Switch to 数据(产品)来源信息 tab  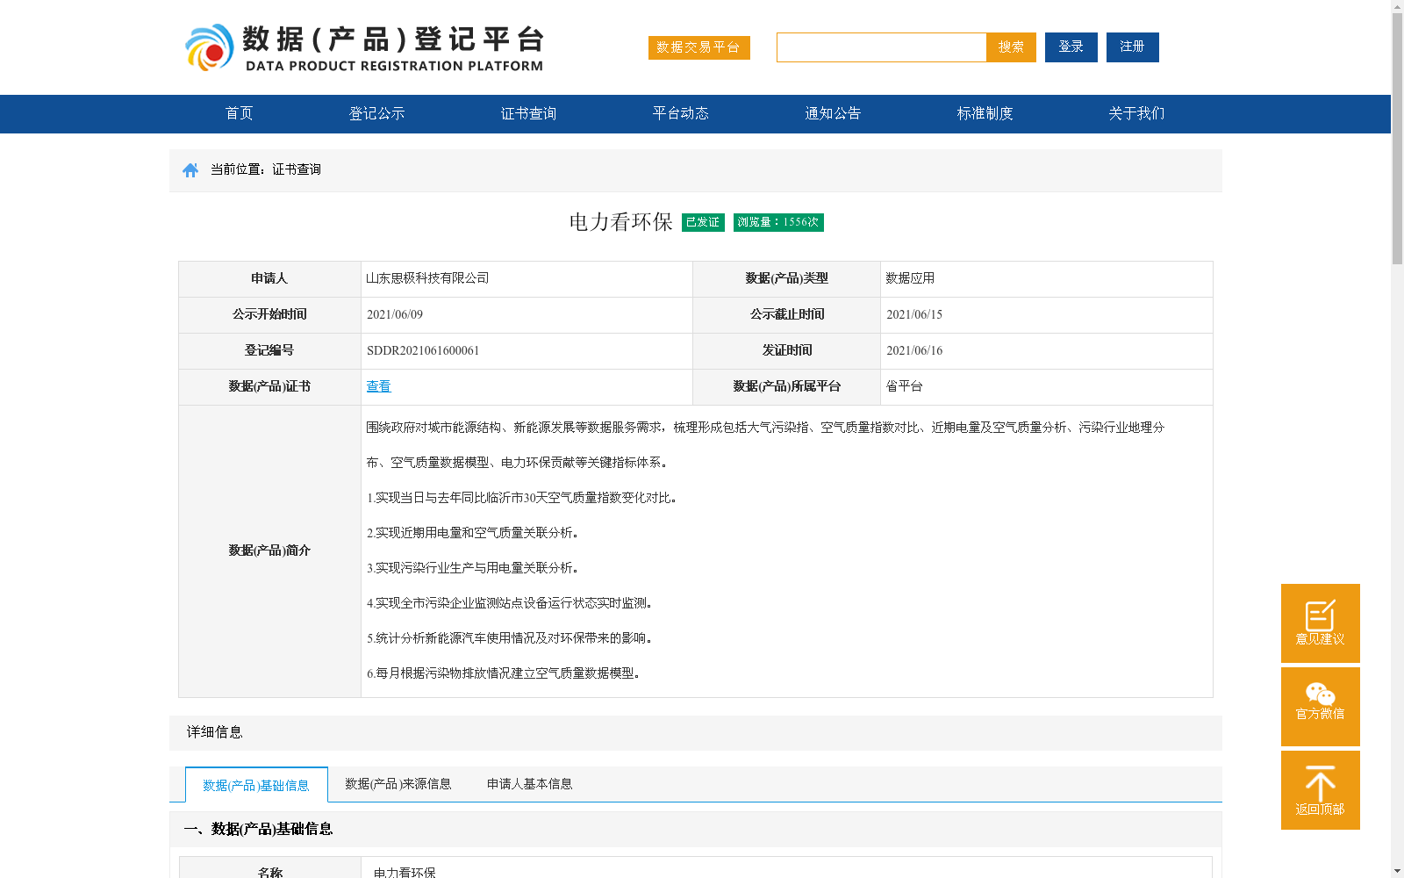[x=398, y=784]
